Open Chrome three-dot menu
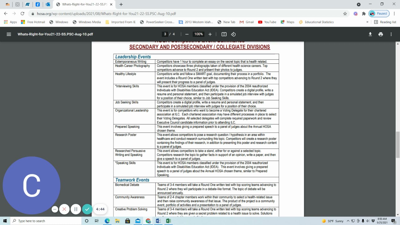The height and width of the screenshot is (225, 400). (x=394, y=14)
